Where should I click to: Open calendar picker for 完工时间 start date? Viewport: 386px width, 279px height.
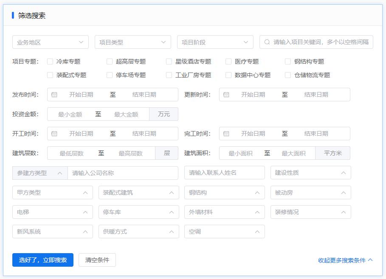[x=227, y=133]
